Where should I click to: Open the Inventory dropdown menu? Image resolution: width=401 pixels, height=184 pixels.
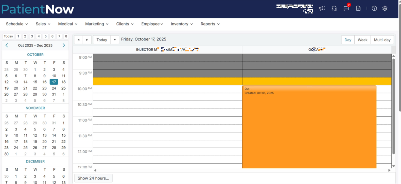pos(182,24)
